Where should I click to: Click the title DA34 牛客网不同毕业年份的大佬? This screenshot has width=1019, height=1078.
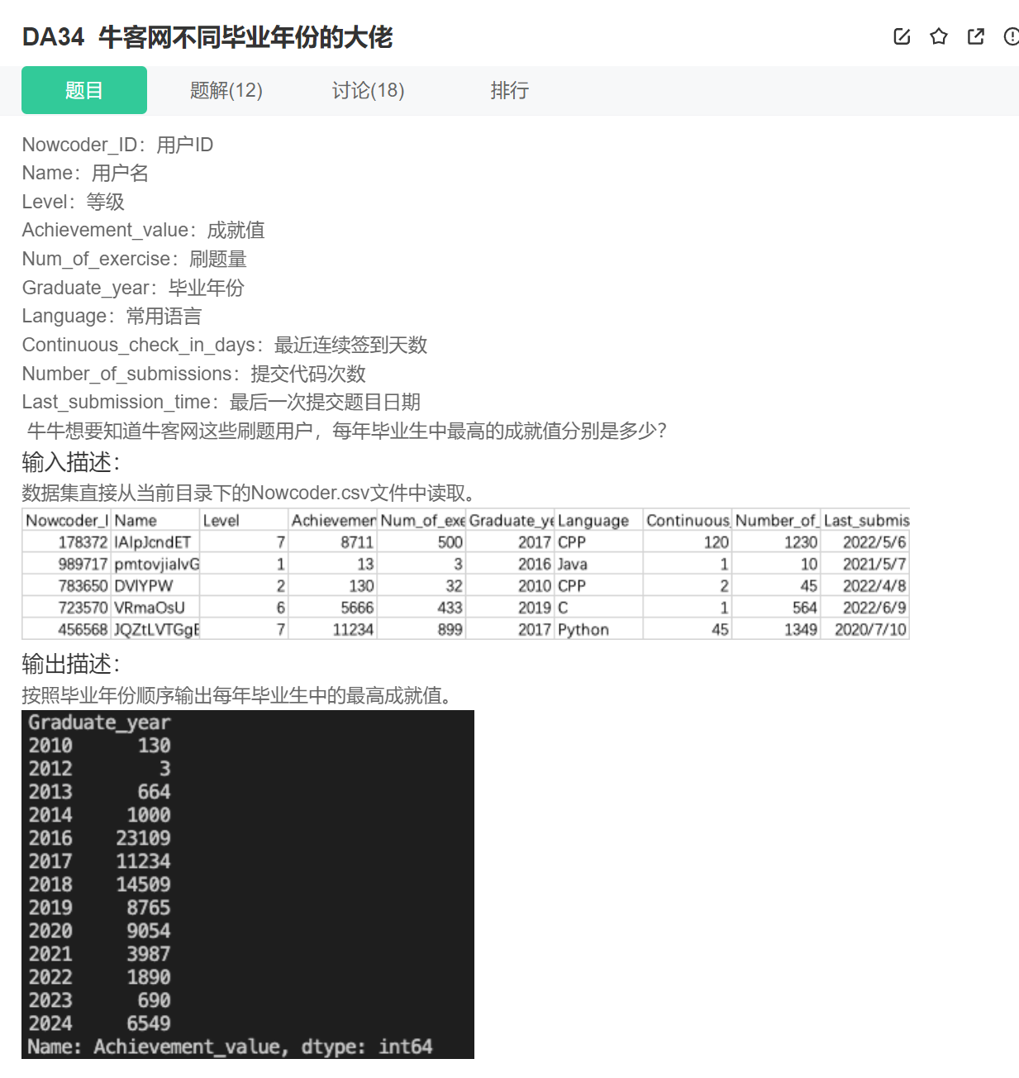207,37
